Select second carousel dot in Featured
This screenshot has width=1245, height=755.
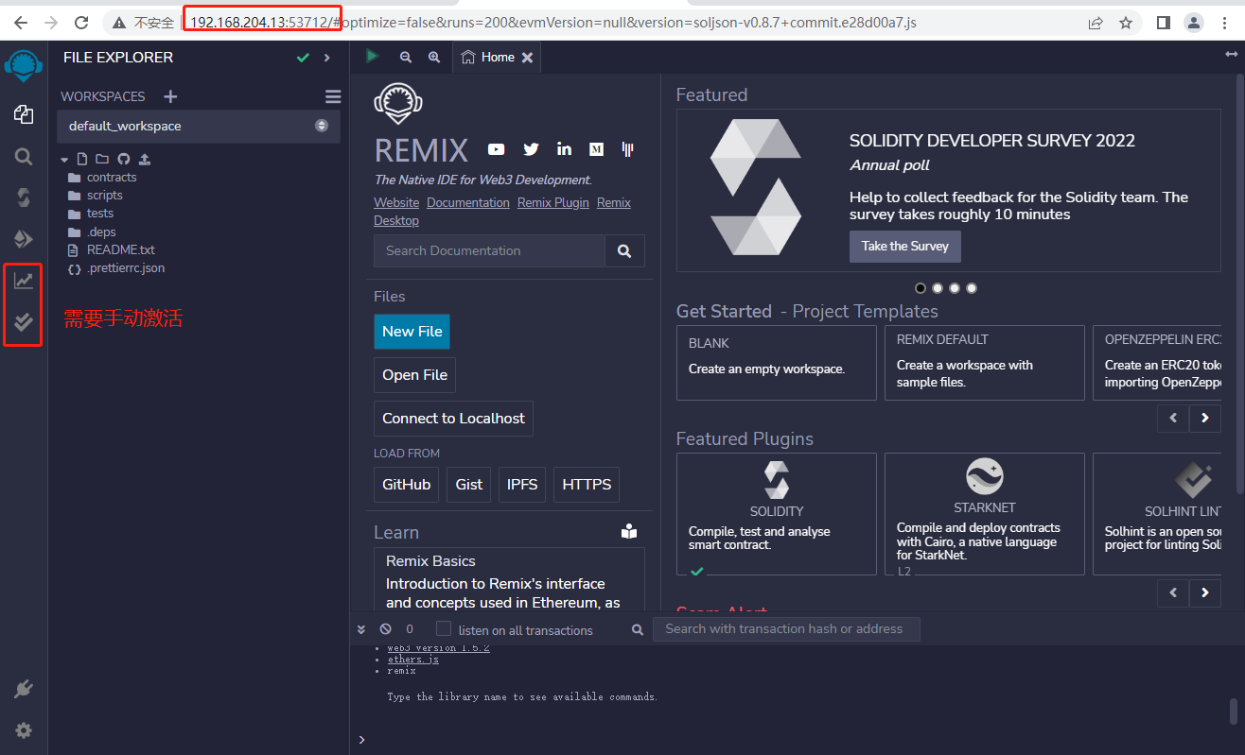938,288
